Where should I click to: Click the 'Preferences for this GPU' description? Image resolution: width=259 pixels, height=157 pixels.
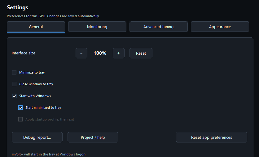[53, 16]
